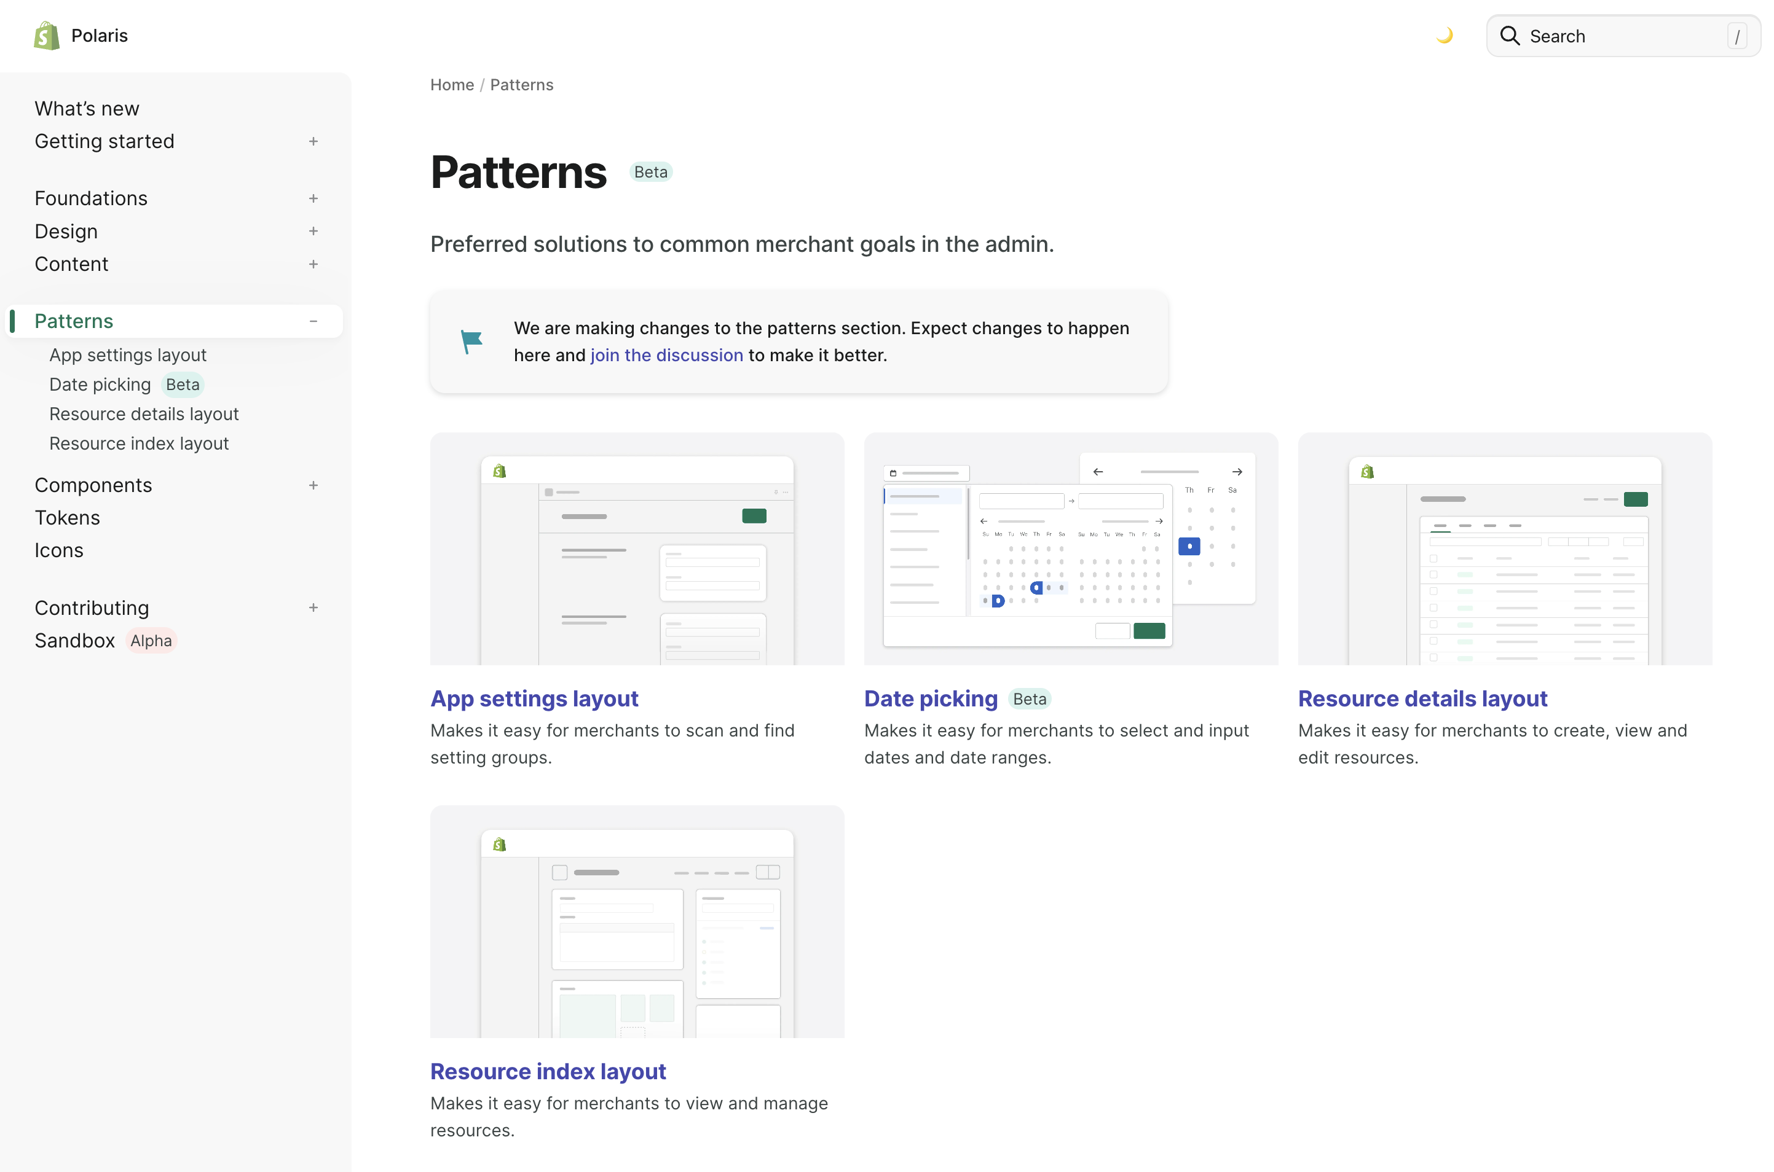Click the slash shortcut key badge

click(1737, 36)
